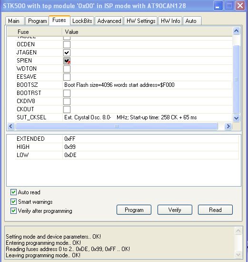Go to the Advanced tab
The height and width of the screenshot is (262, 248).
click(x=109, y=21)
